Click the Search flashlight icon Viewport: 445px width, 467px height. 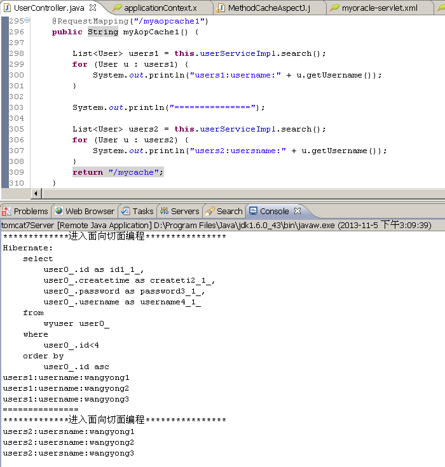[x=210, y=211]
